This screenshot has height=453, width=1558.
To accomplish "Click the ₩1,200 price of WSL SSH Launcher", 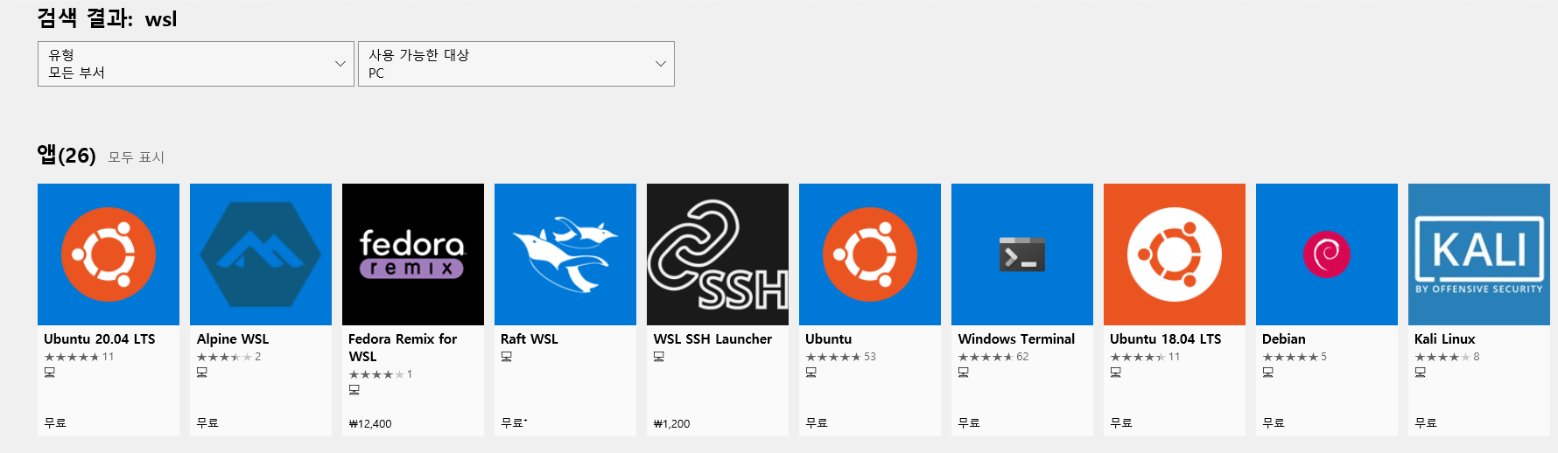I will [672, 424].
